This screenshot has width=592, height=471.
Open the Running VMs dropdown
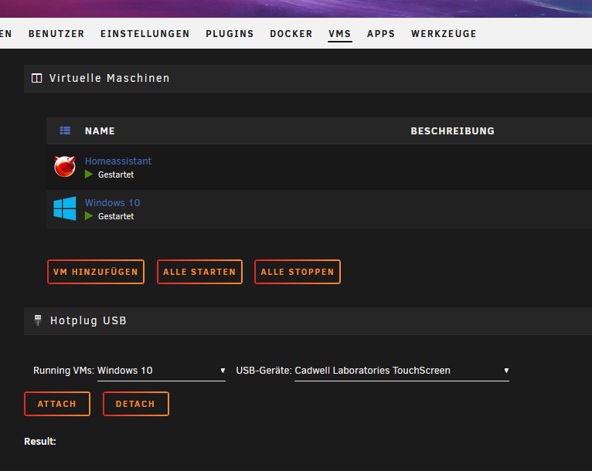click(162, 371)
